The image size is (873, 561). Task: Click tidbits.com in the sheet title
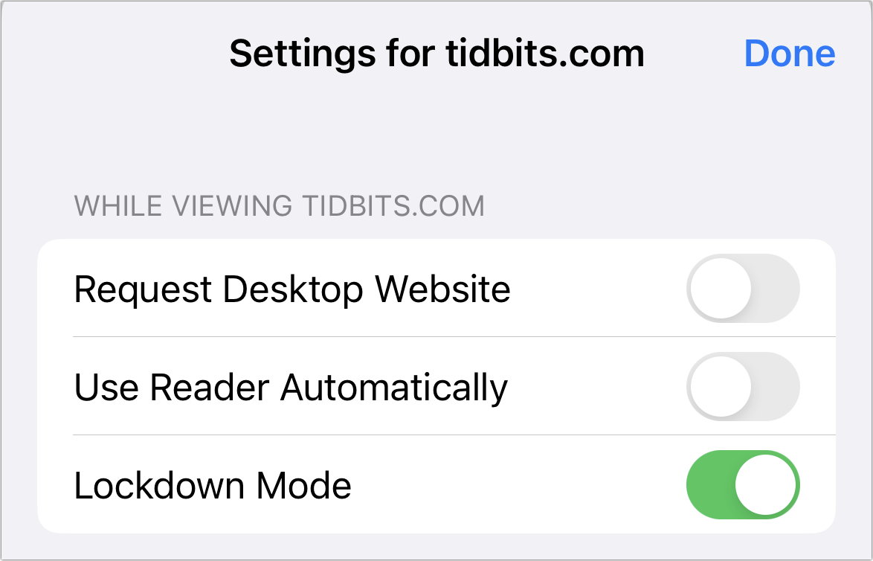[545, 54]
